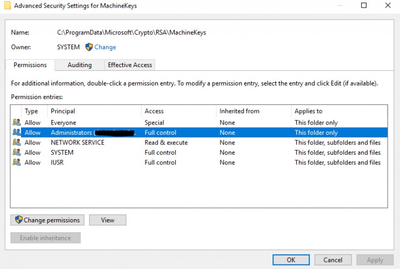This screenshot has height=269, width=400.
Task: Click Full control in the Administrators row
Action: (x=161, y=133)
